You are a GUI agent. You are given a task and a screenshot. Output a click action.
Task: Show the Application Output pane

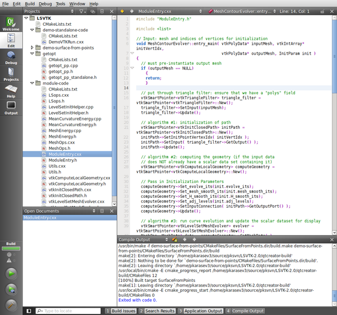click(202, 311)
